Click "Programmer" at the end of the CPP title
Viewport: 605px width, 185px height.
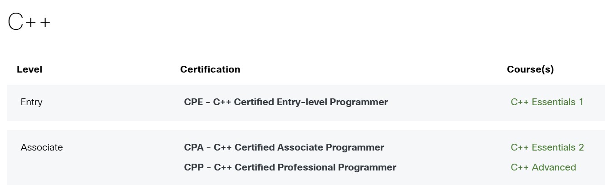[367, 167]
